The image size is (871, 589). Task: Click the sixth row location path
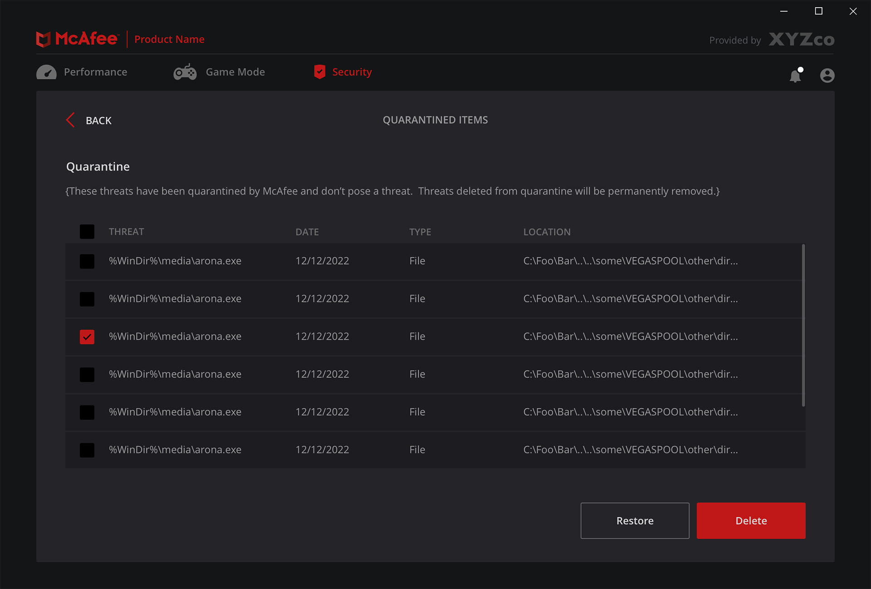[631, 449]
